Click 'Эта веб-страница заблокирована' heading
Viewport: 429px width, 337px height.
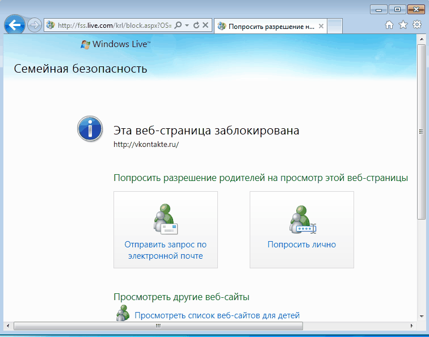[x=207, y=130]
